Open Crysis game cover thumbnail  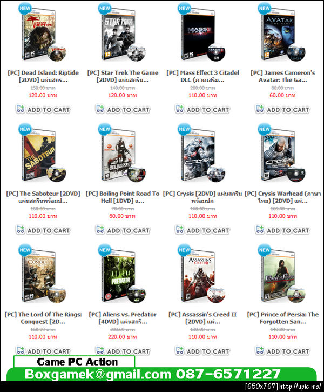202,154
